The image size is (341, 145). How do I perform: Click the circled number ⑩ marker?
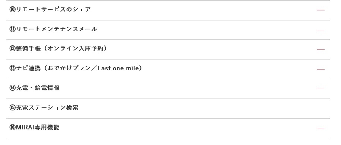(x=12, y=10)
